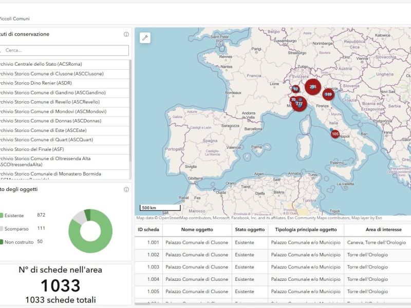
Task: Focus the Cerca search field
Action: pyautogui.click(x=64, y=50)
